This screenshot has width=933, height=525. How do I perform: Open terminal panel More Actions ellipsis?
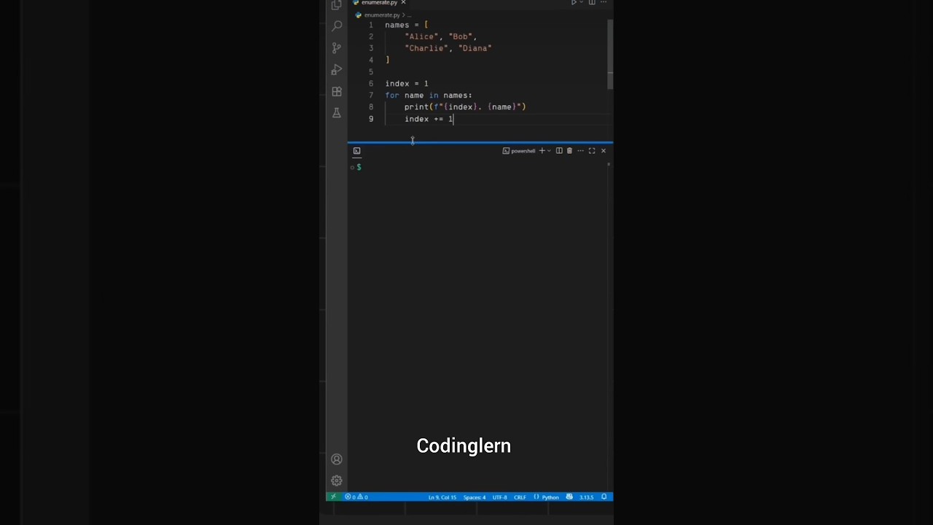click(x=580, y=151)
